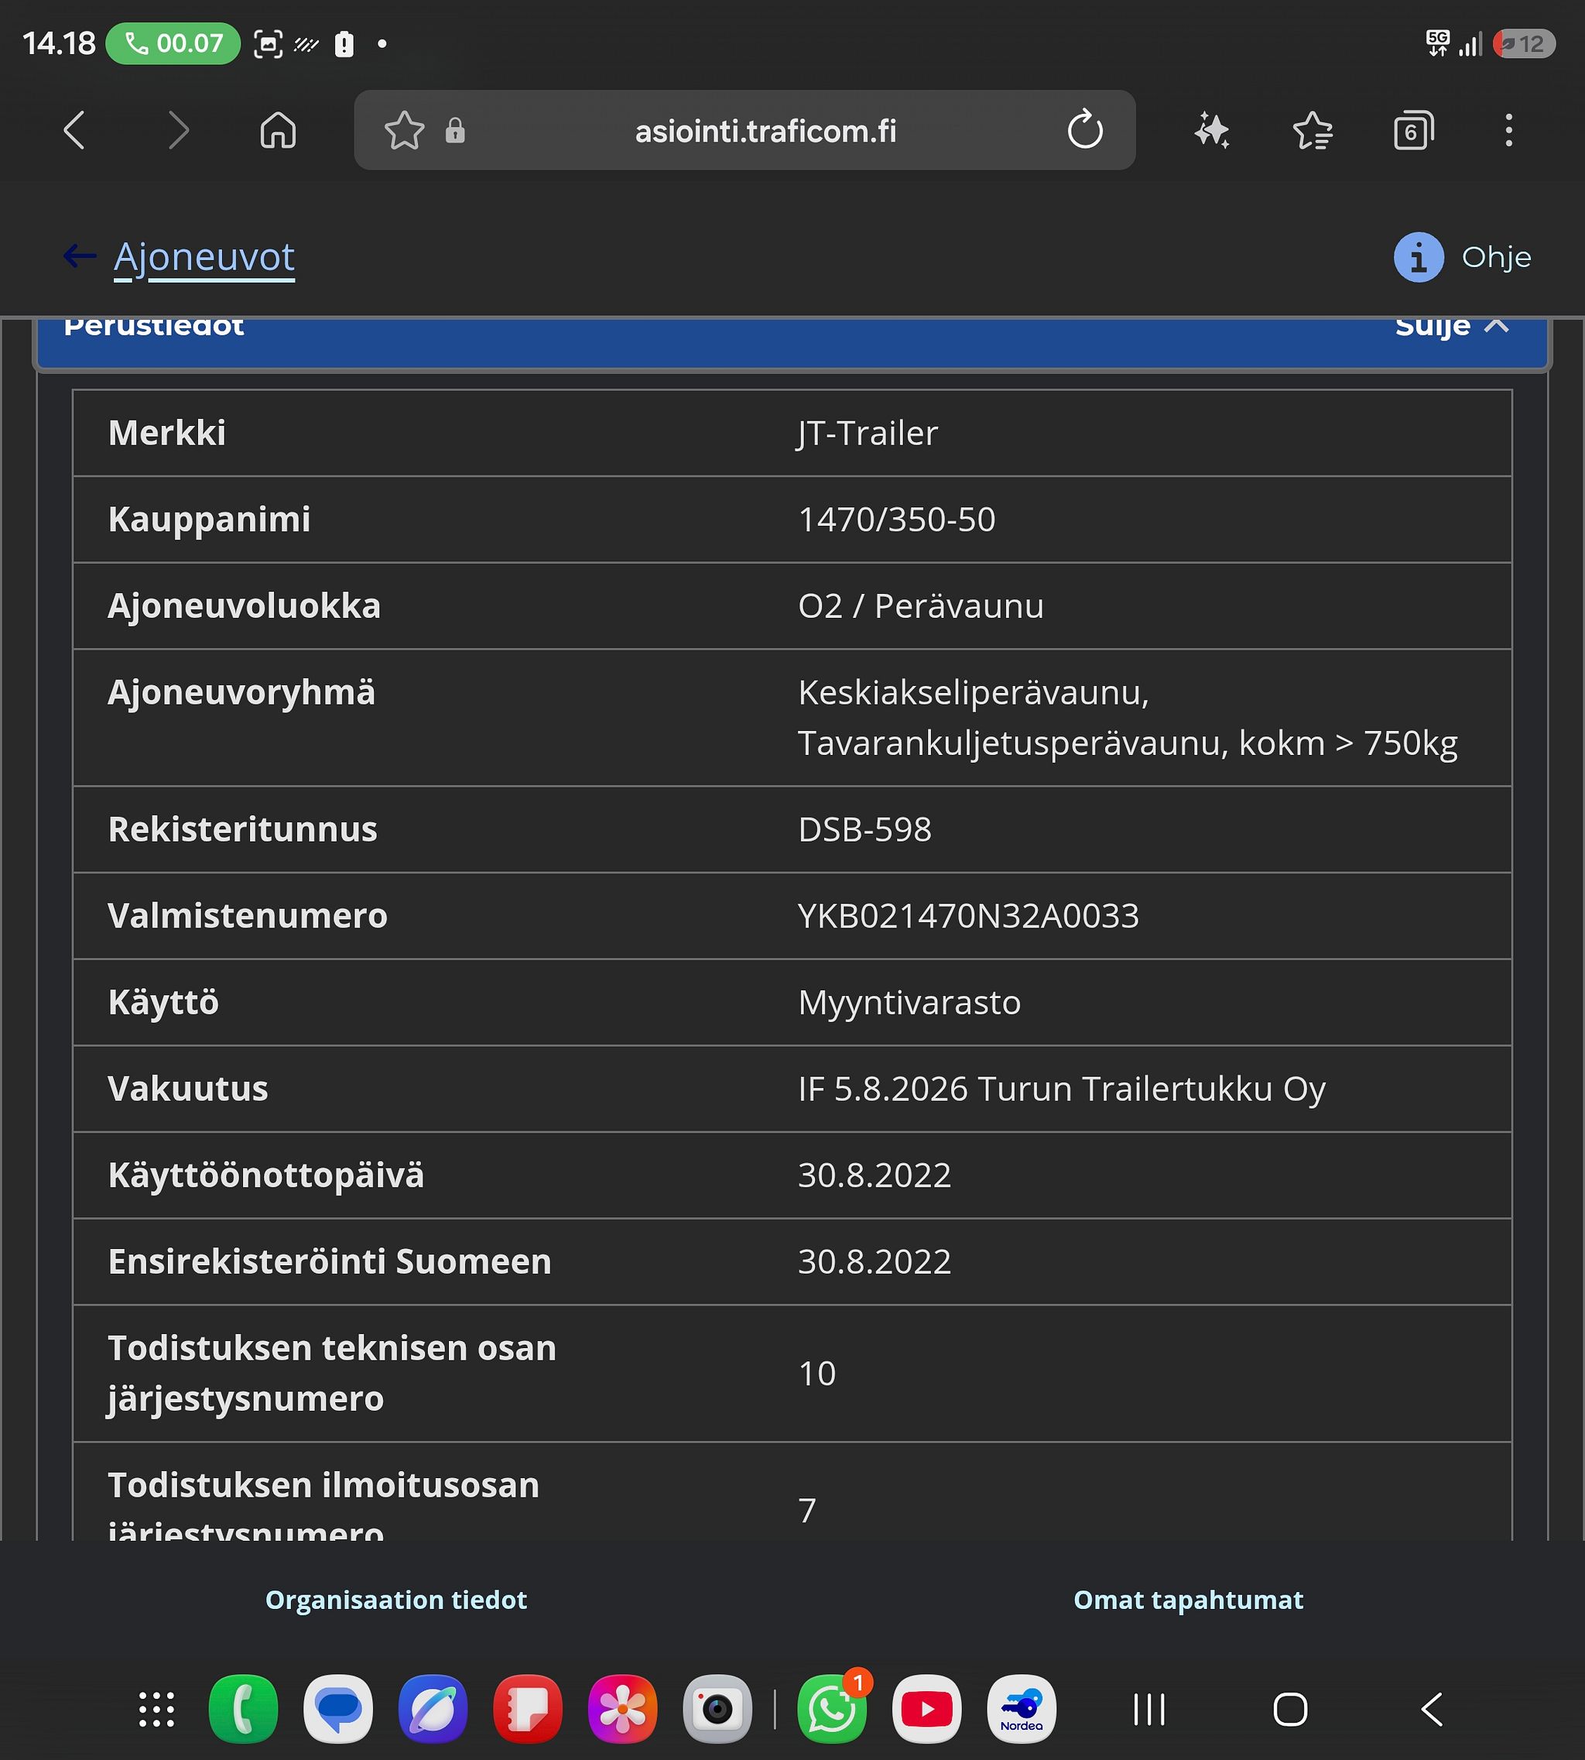Show recent apps
The image size is (1585, 1760).
[x=1149, y=1710]
